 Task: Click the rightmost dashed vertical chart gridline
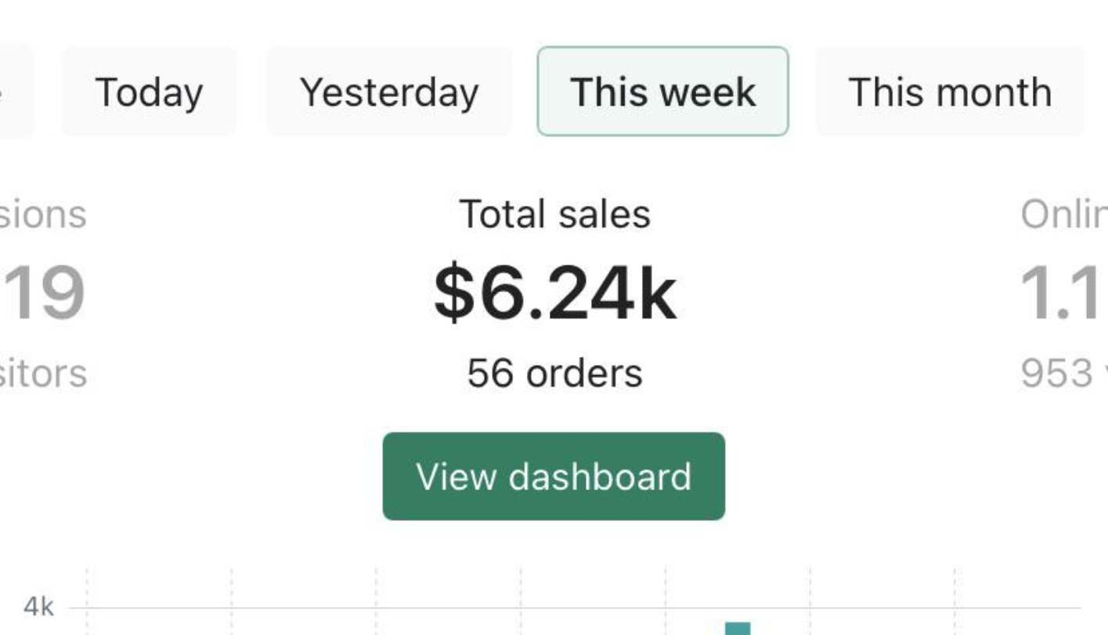955,601
